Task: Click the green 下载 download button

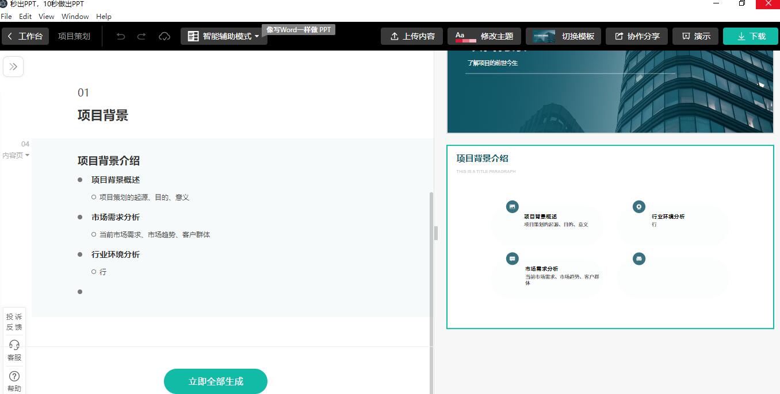Action: pyautogui.click(x=750, y=36)
